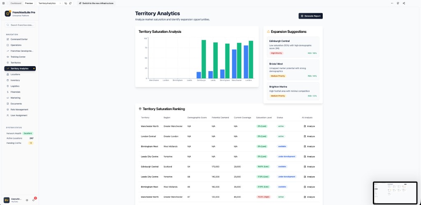Open Territory Analytics in sidebar
The height and width of the screenshot is (205, 421).
(x=20, y=69)
